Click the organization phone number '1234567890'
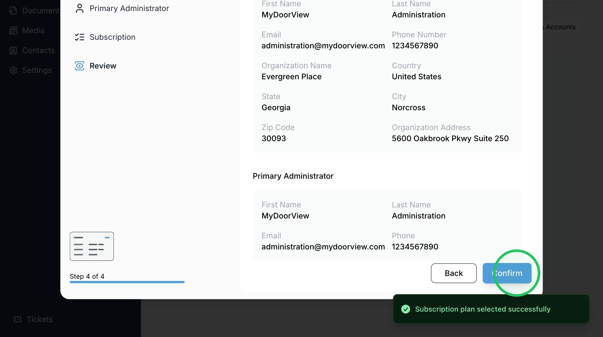This screenshot has height=337, width=603. pos(415,46)
